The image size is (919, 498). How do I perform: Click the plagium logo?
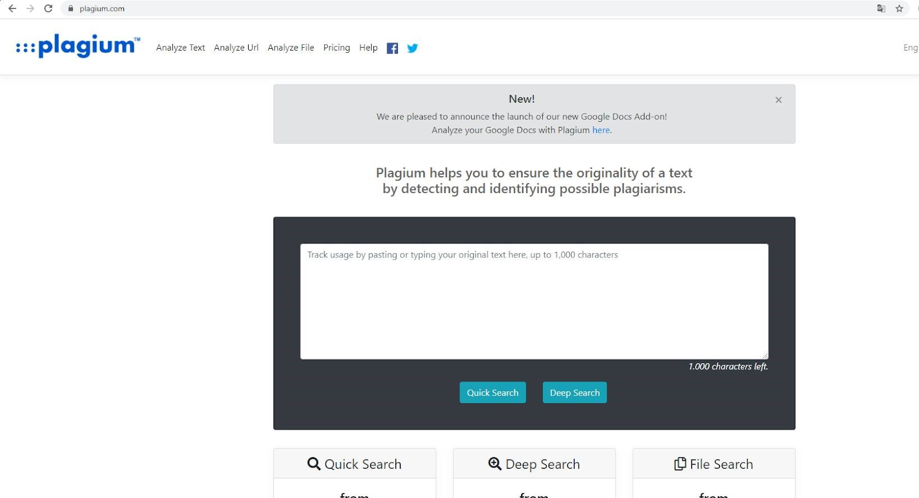[78, 46]
